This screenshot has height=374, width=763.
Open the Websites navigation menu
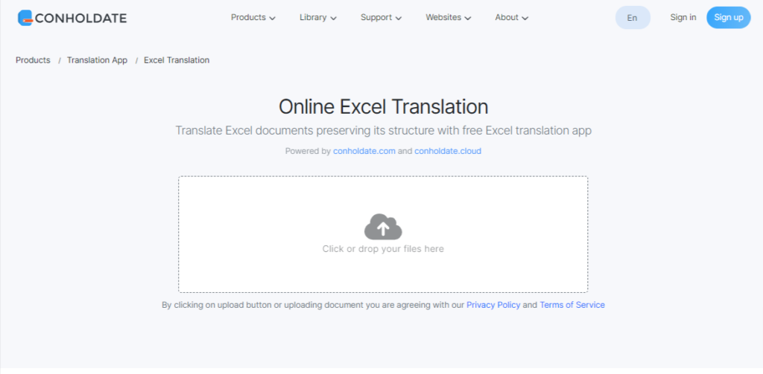(448, 17)
